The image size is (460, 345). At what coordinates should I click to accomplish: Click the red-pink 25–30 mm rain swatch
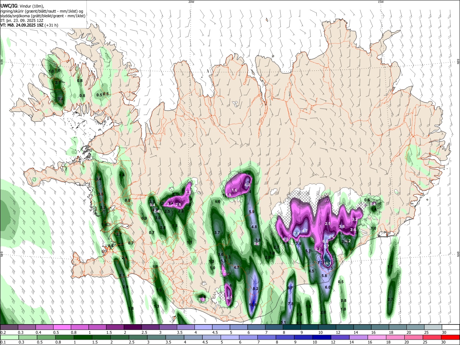pos(432,337)
